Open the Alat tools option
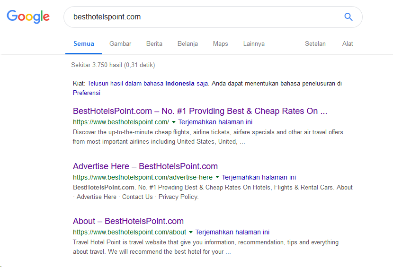393x267 pixels. pos(348,44)
